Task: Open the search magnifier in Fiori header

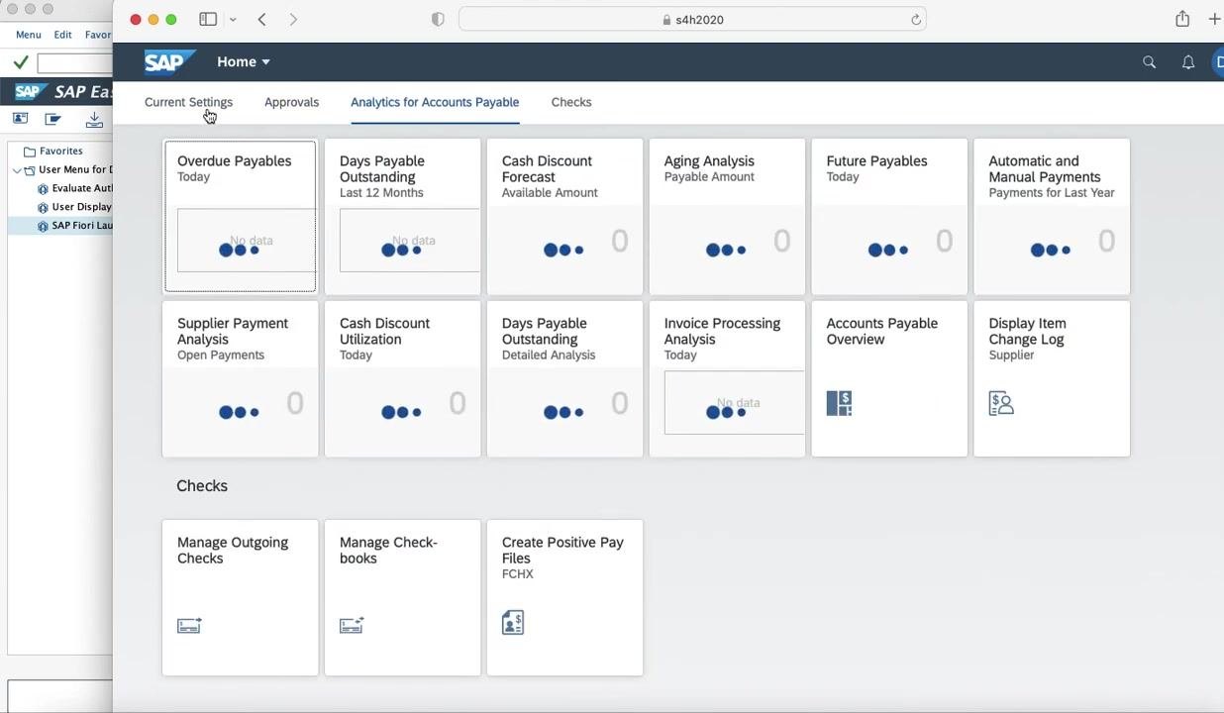Action: tap(1149, 62)
